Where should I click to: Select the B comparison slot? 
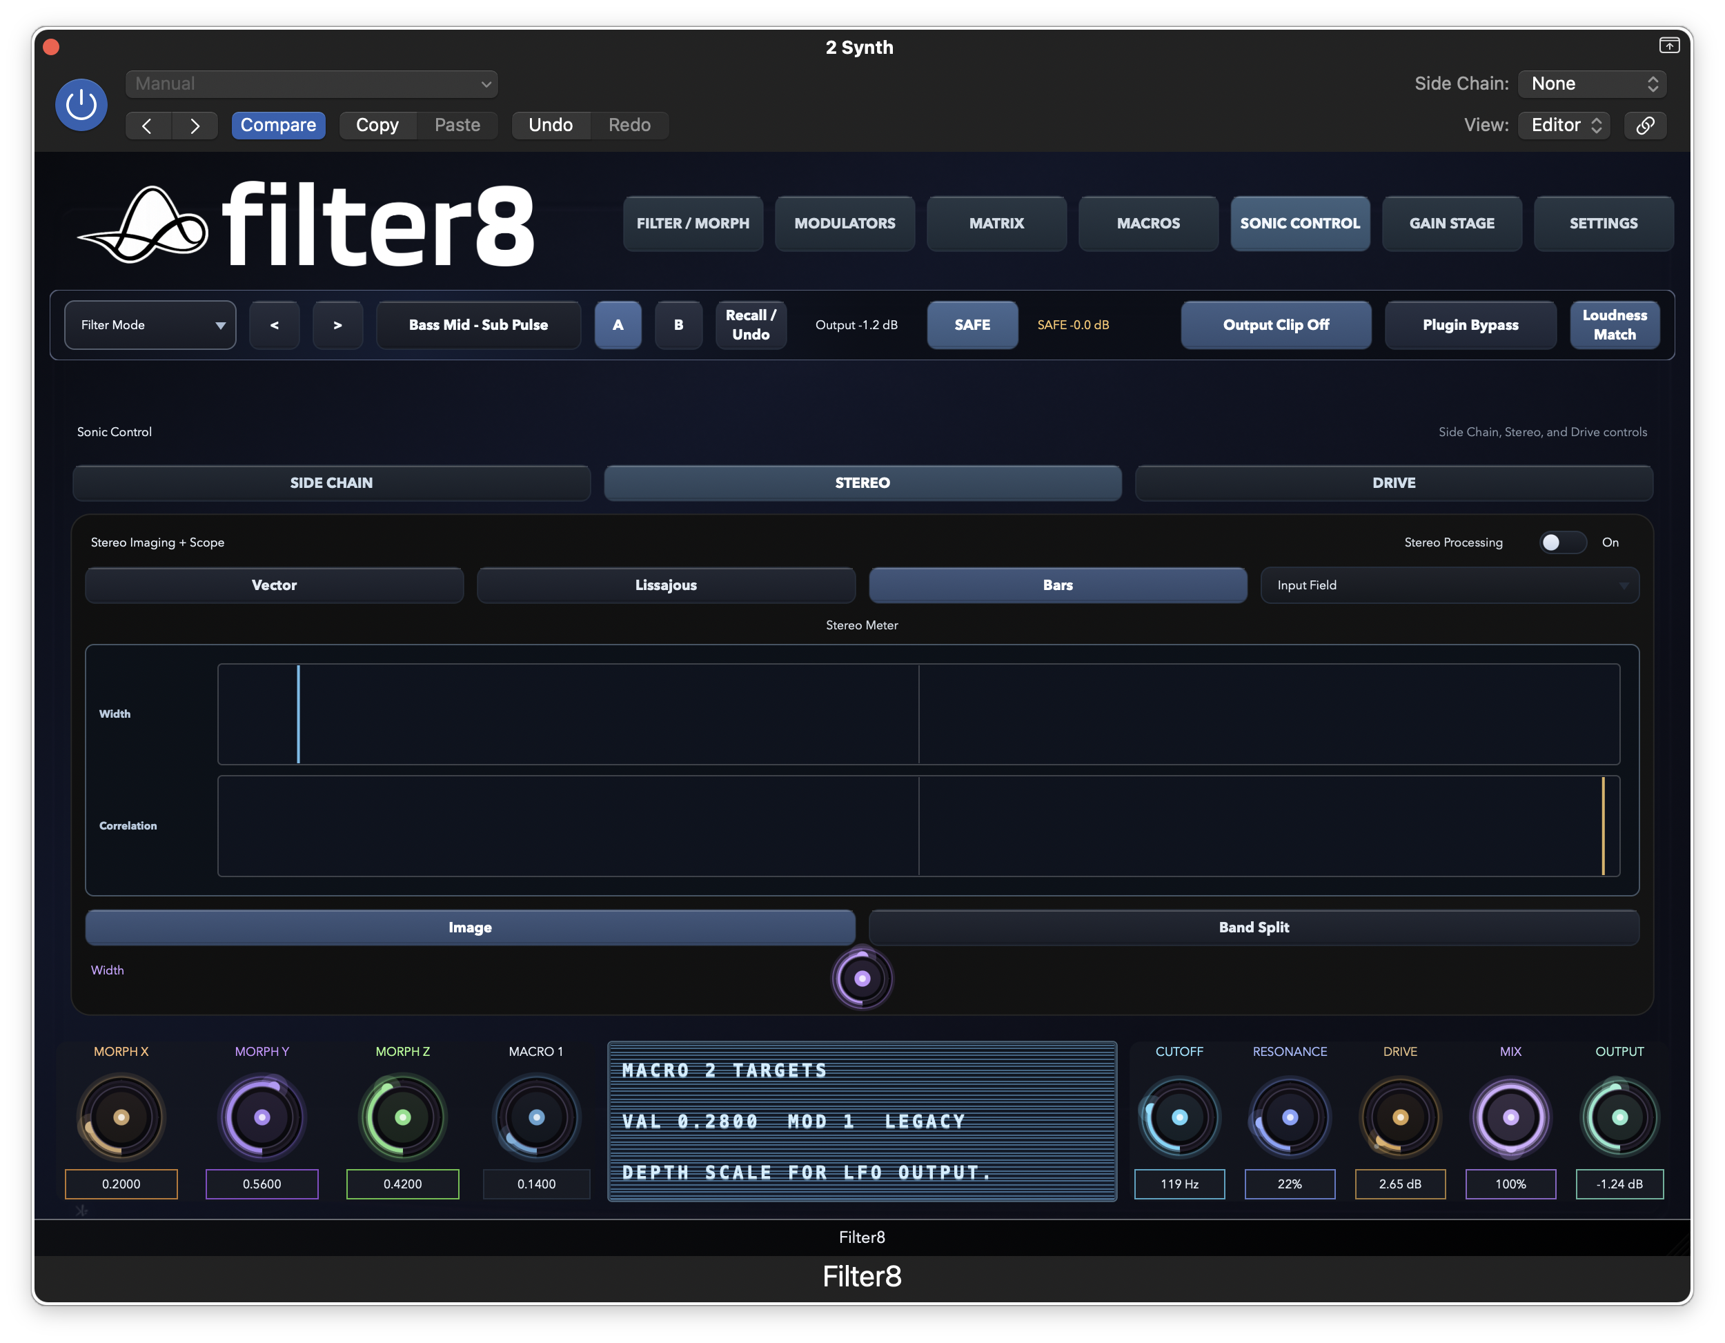click(x=678, y=324)
